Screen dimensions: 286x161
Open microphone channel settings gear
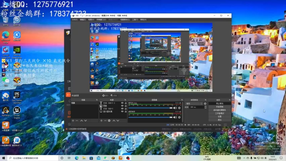tap(179, 108)
